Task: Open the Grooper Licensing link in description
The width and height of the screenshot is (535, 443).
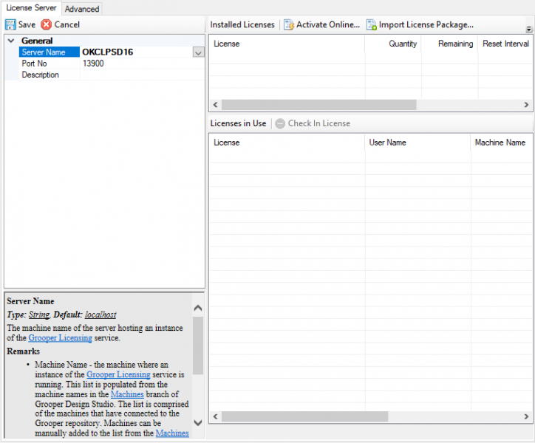Action: click(x=60, y=338)
